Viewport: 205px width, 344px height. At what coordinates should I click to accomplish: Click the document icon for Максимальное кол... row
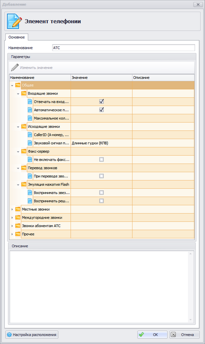[x=30, y=118]
